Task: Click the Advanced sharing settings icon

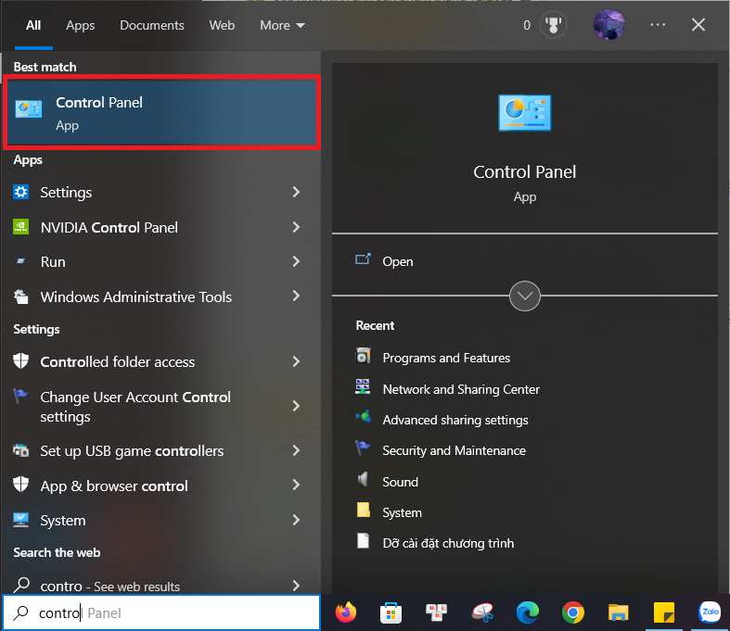Action: point(363,417)
